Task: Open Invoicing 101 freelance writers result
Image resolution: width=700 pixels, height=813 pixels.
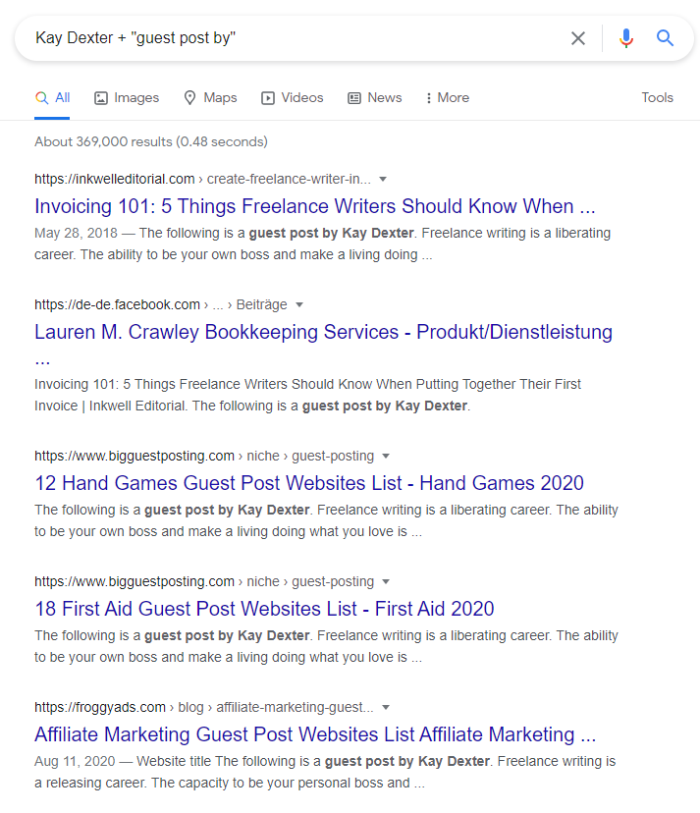Action: [x=315, y=206]
